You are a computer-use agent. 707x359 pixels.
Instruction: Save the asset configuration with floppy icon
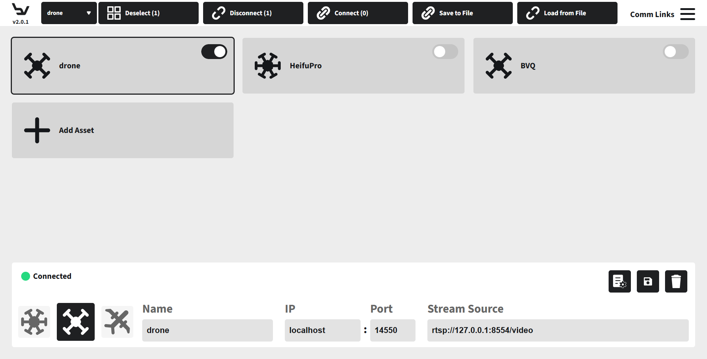point(648,281)
